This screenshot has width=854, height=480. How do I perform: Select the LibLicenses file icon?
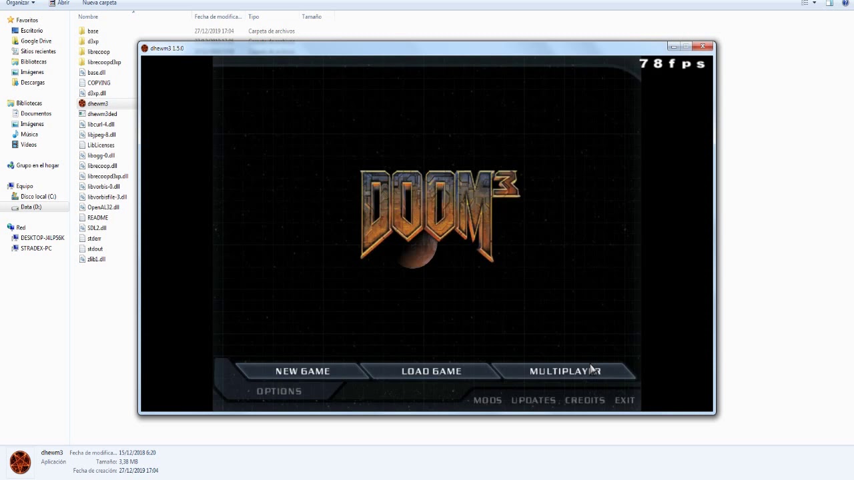[x=82, y=145]
